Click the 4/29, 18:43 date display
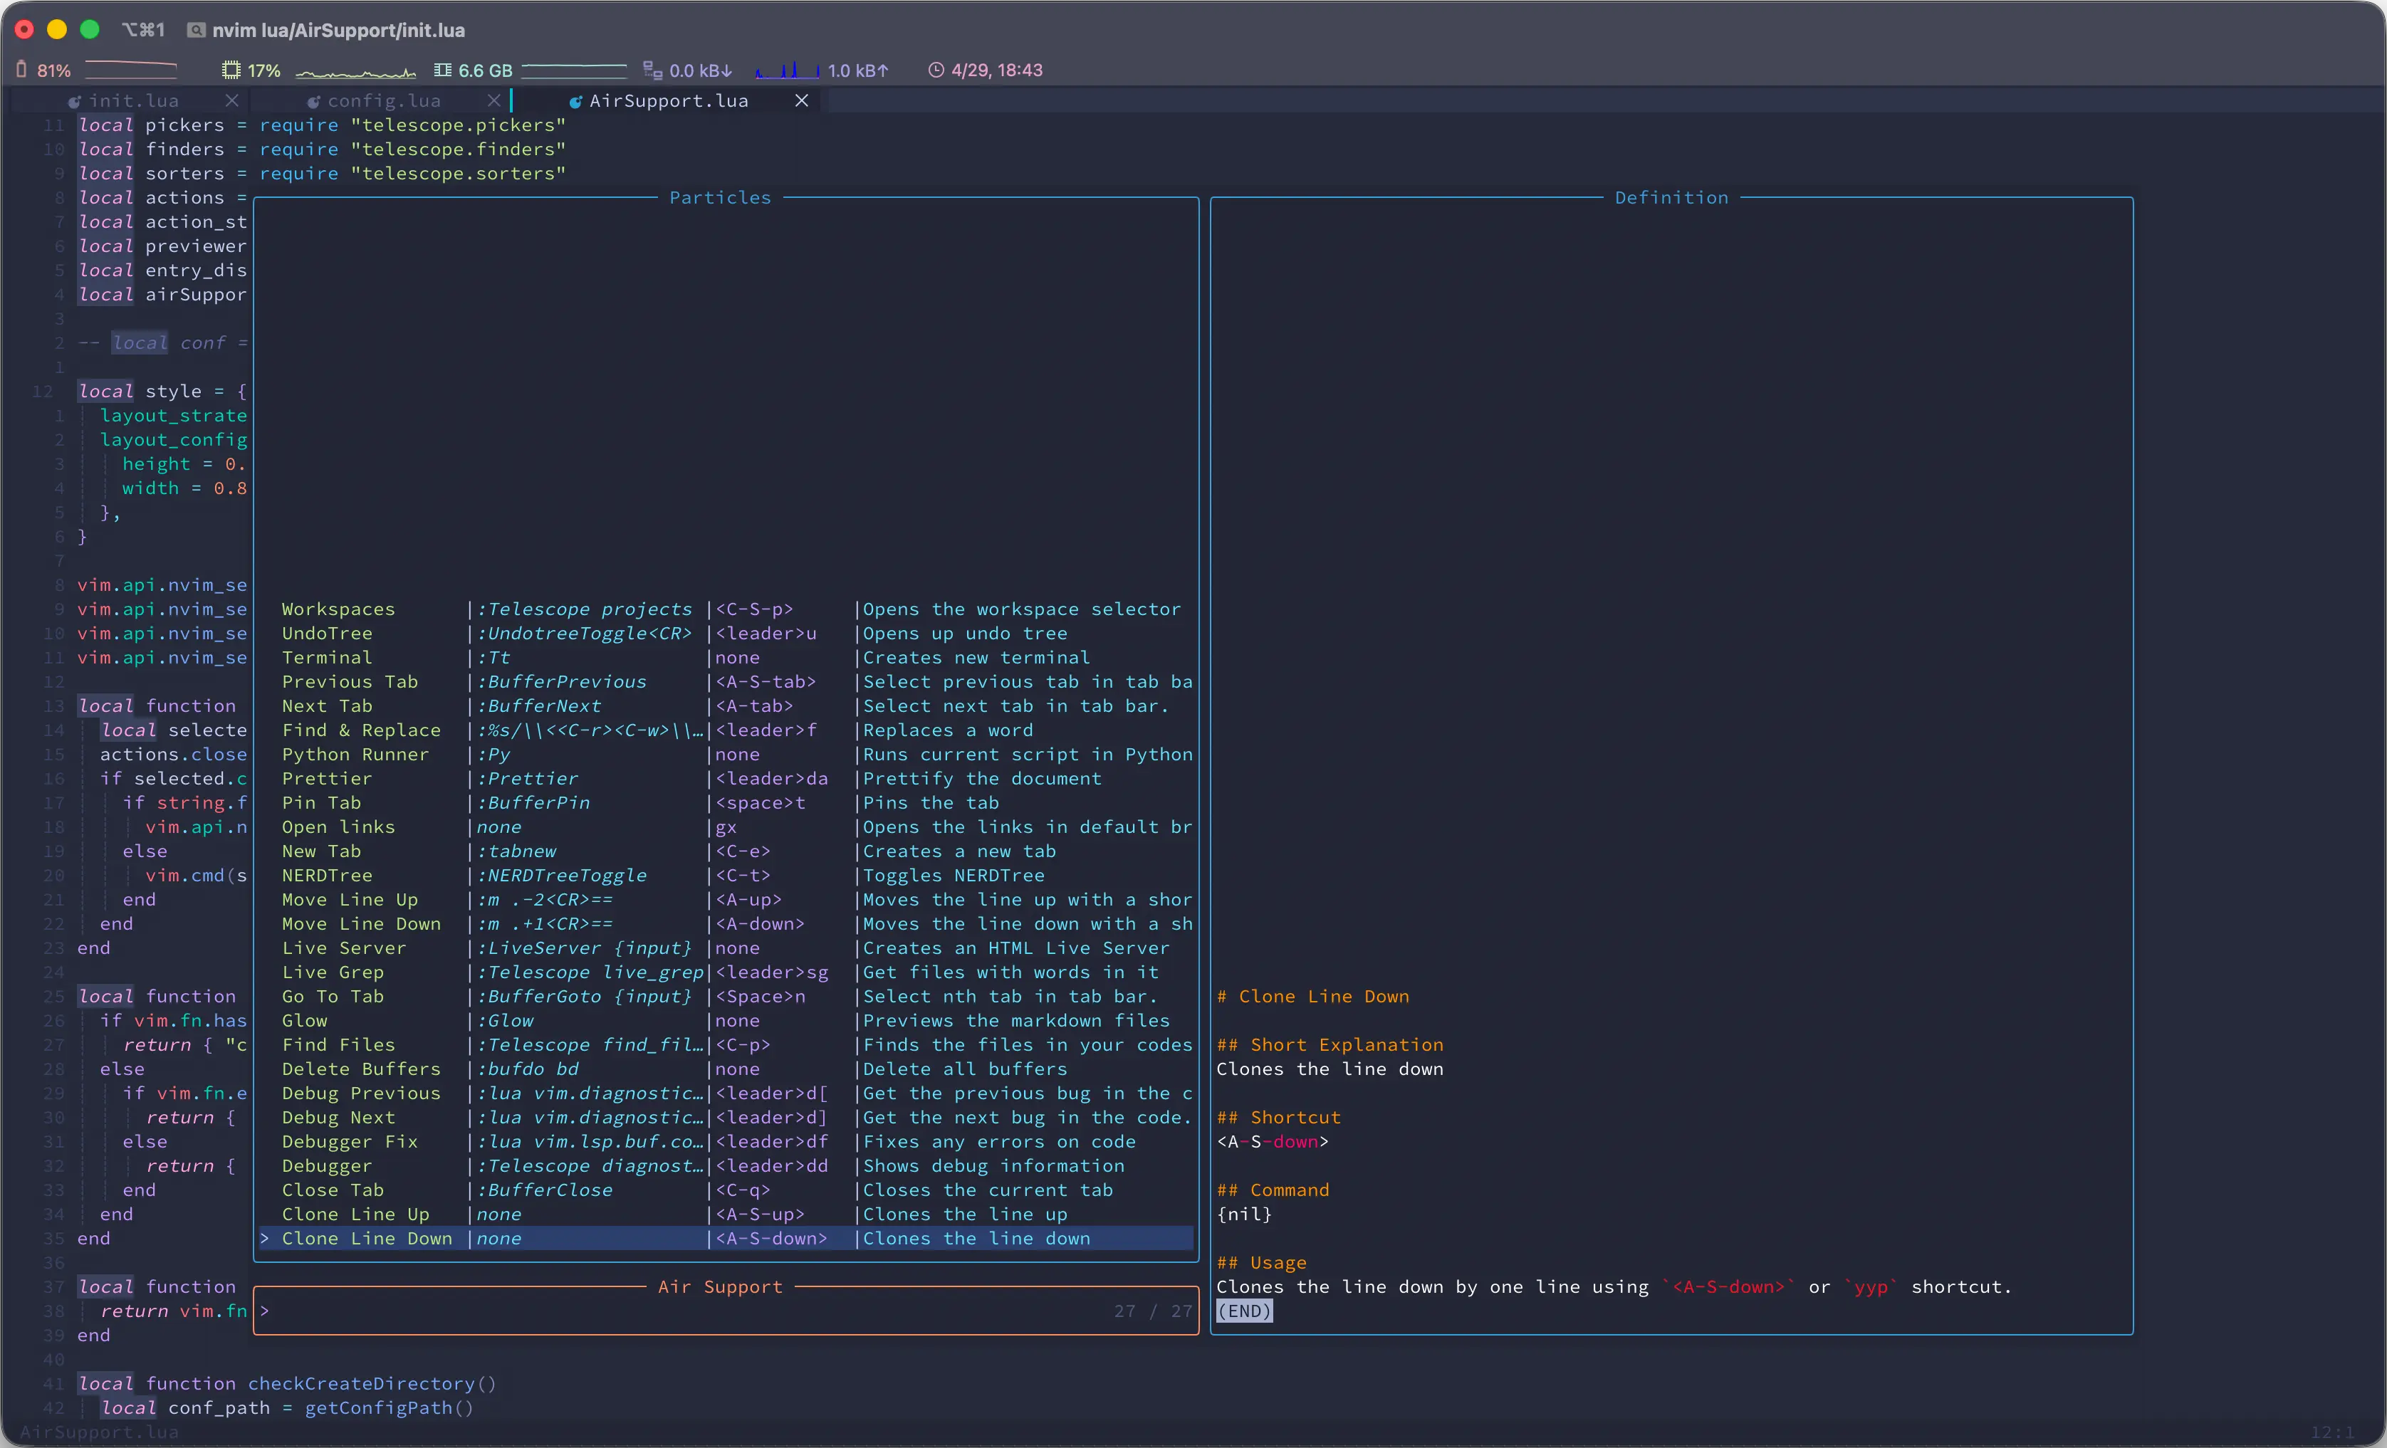This screenshot has height=1448, width=2387. 997,70
